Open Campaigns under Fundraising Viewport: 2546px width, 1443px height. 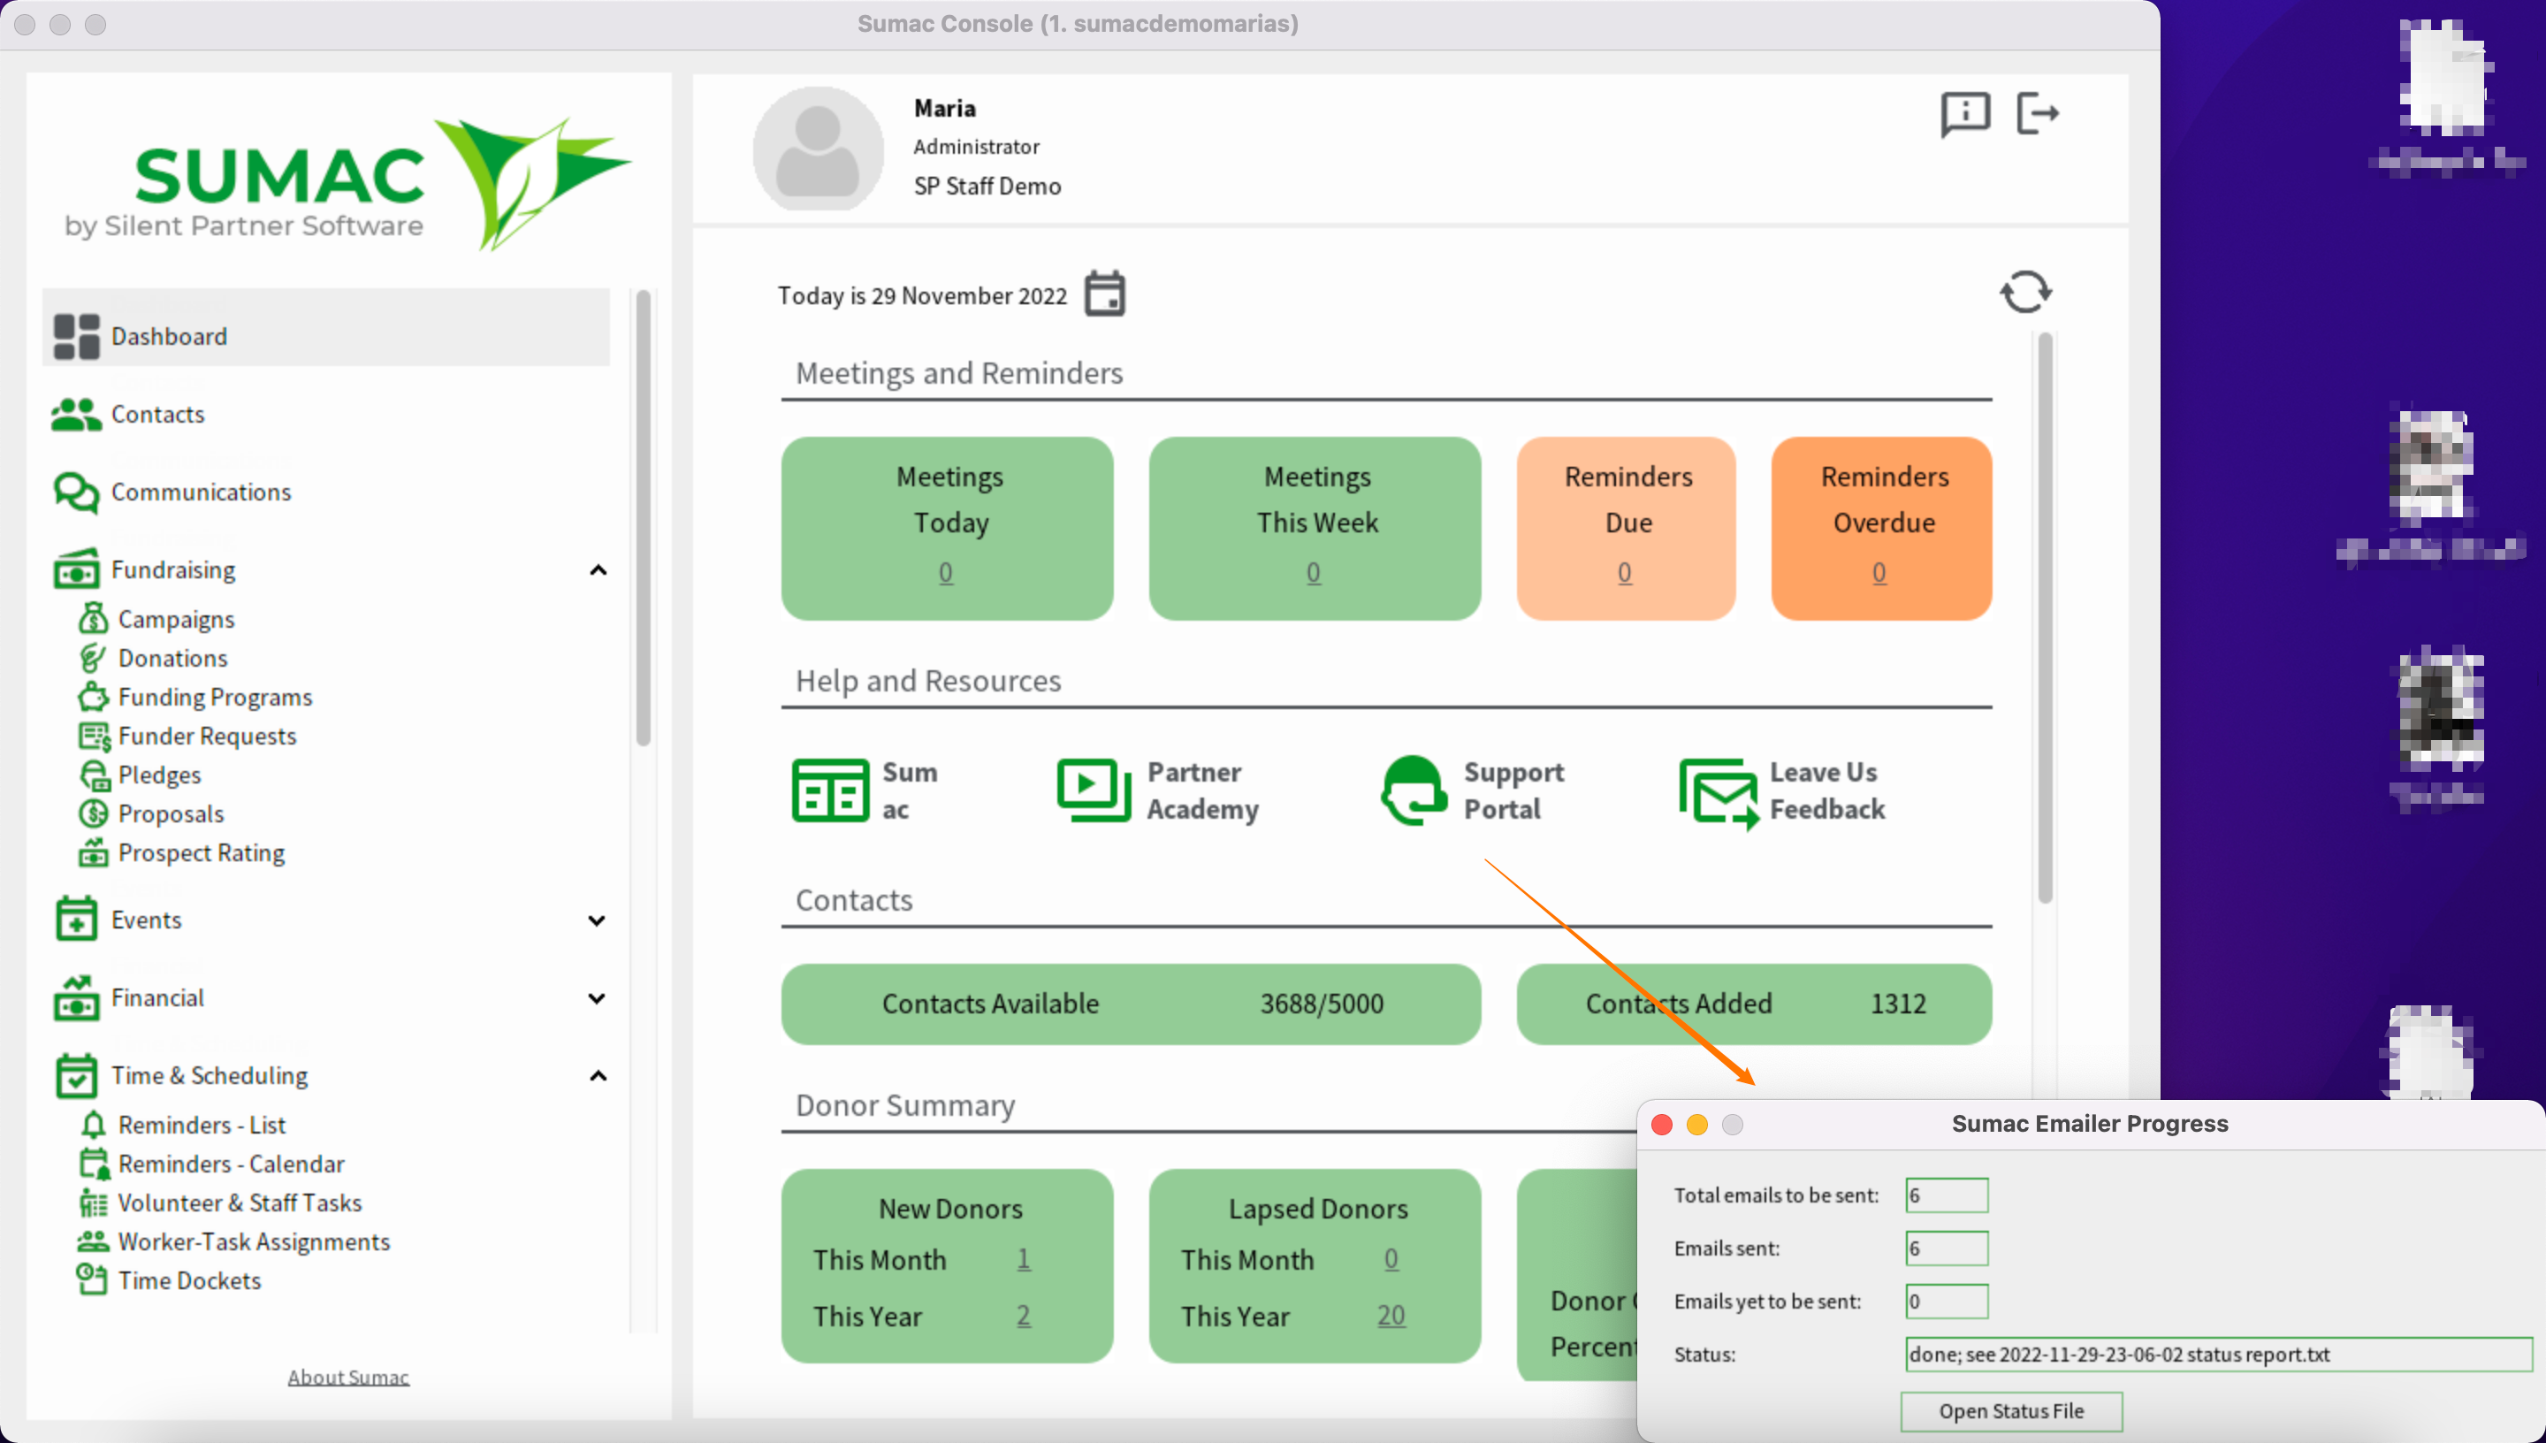coord(176,620)
